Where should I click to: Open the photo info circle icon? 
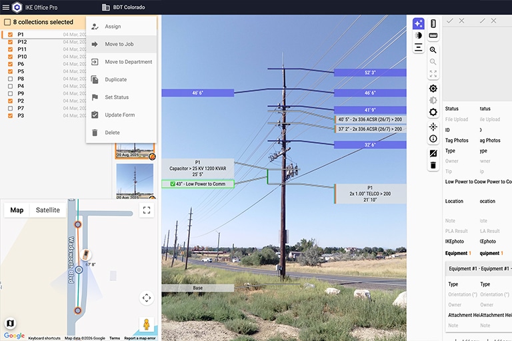[433, 139]
